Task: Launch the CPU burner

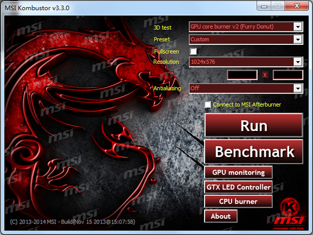Action: click(238, 202)
